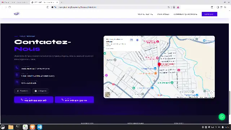Viewport: 231px width, 130px height.
Task: Open the Instagram social link
Action: point(40,91)
